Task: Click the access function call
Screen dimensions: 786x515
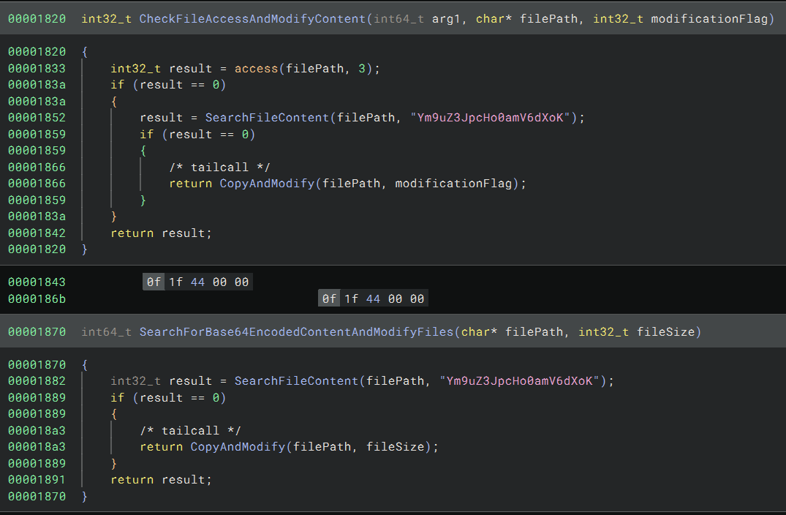Action: 256,69
